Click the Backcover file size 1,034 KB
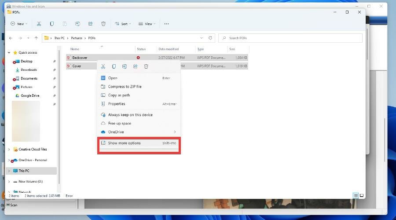The image size is (396, 220). pos(241,58)
